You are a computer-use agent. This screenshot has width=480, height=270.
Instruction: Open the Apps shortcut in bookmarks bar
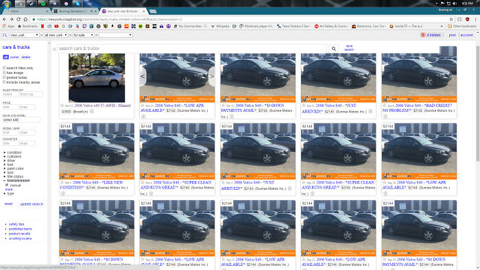click(8, 26)
